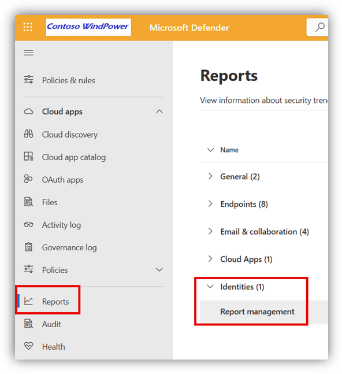
Task: Click the search magnifier box
Action: click(318, 27)
